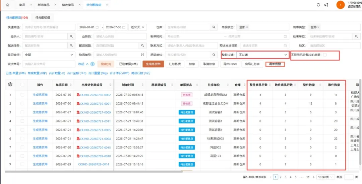
Task: Focus the 快速筛选 input field
Action: point(49,27)
